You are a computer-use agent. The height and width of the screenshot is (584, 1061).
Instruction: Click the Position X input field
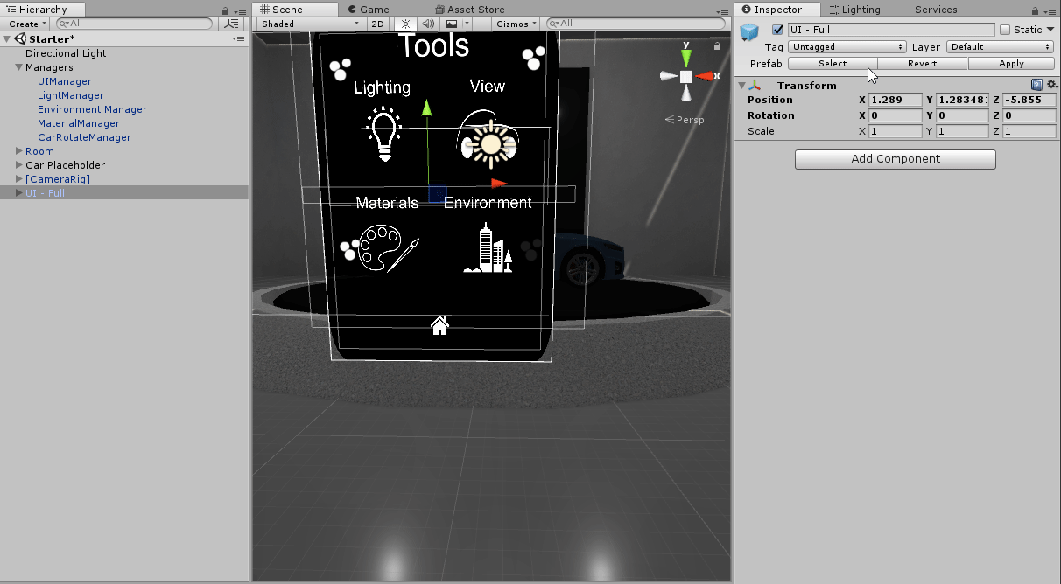pos(896,100)
